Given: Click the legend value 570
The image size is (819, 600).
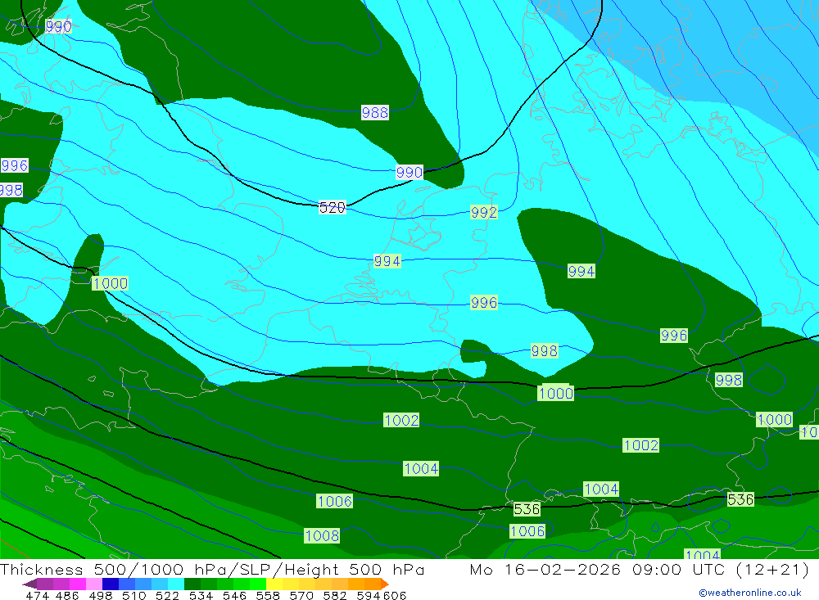Looking at the screenshot, I should [301, 596].
